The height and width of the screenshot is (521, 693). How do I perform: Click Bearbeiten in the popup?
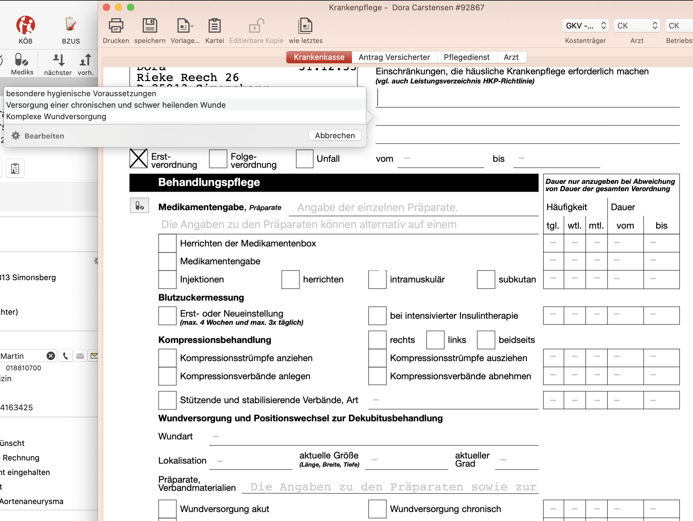click(x=44, y=136)
